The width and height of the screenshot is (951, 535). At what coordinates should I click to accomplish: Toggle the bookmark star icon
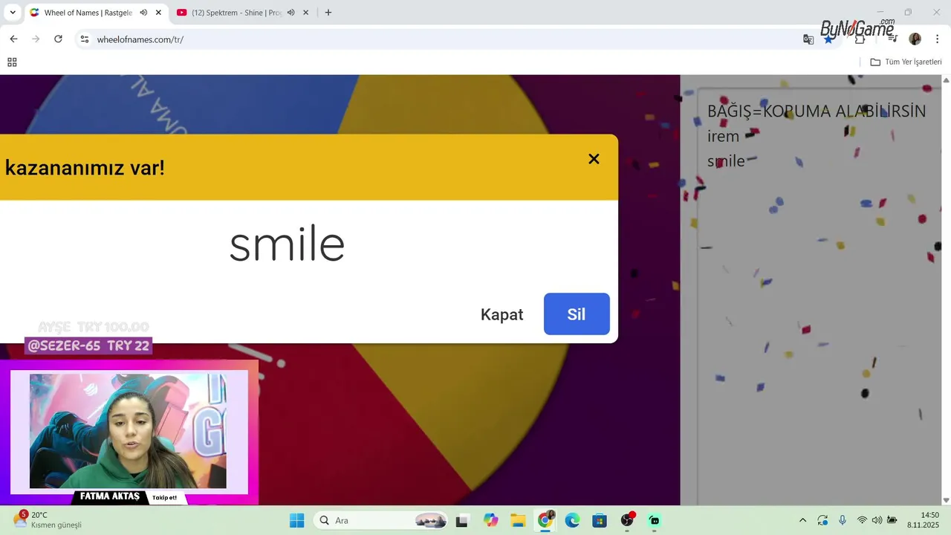(x=828, y=39)
